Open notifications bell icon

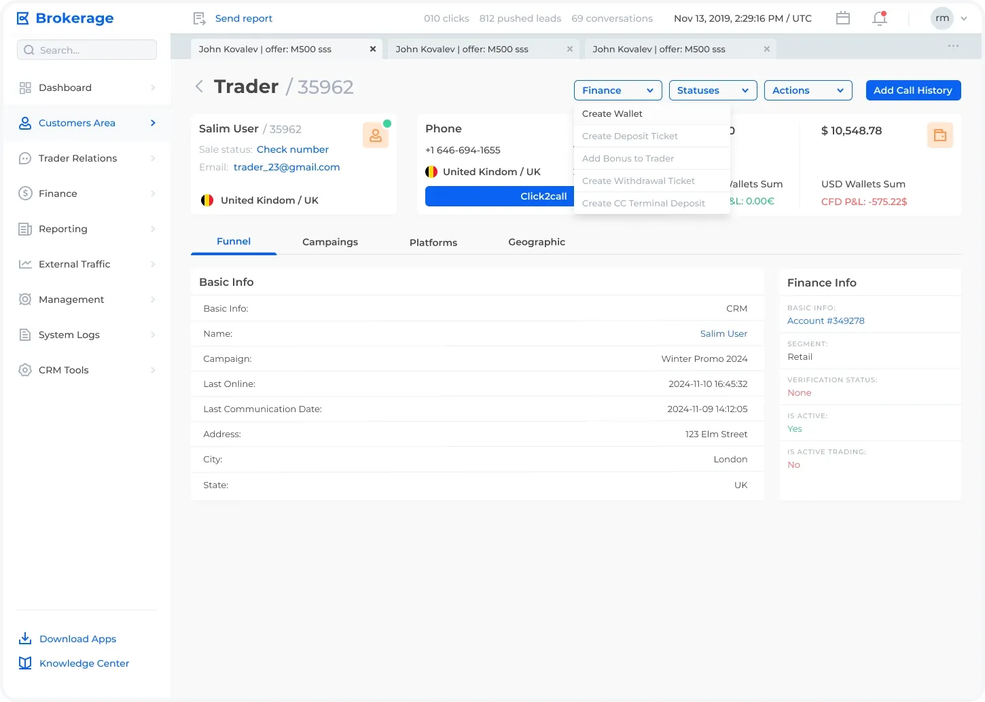(x=880, y=18)
